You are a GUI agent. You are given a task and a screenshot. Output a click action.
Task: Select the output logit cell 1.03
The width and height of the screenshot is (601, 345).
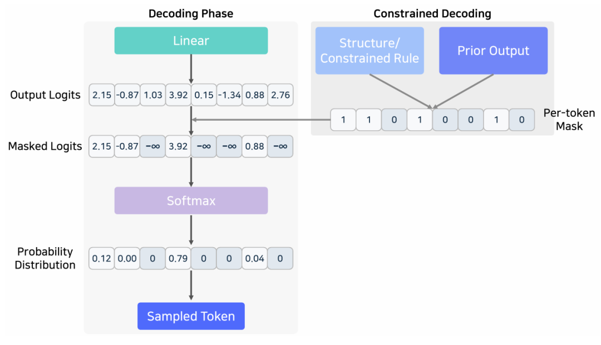(x=152, y=95)
